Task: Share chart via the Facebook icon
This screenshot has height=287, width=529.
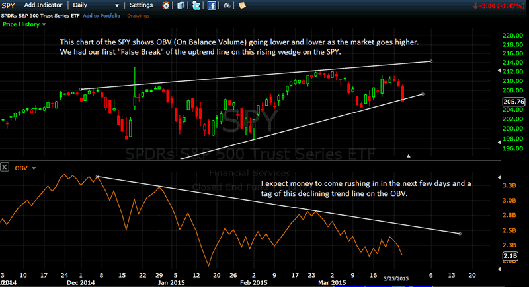Action: point(212,5)
